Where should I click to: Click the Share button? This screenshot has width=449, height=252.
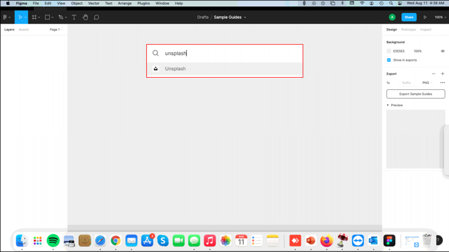click(x=409, y=17)
